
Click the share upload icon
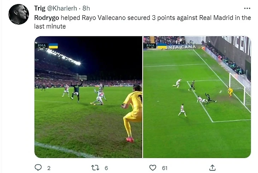point(212,168)
